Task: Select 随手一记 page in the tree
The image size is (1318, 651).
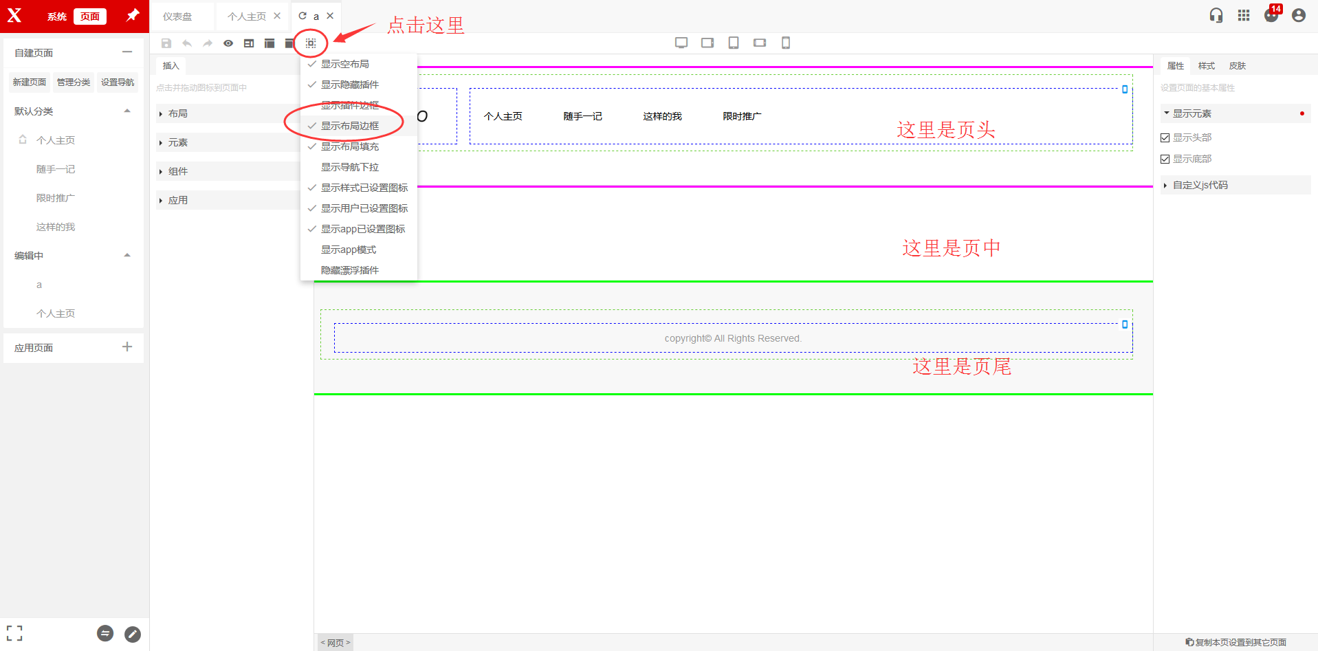Action: pos(56,169)
